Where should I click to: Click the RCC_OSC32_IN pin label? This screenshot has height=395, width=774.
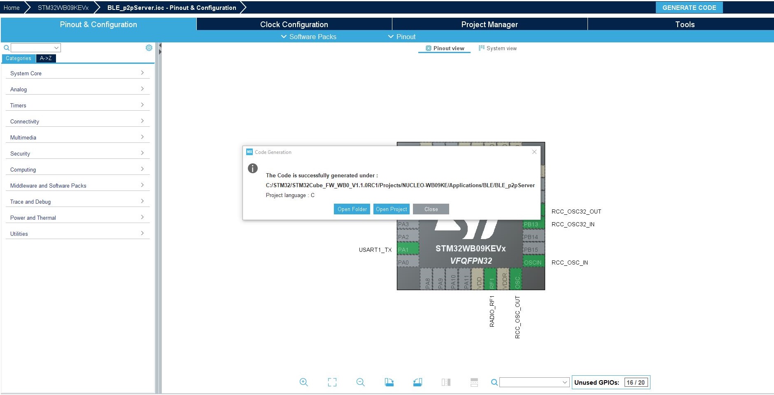coord(573,224)
